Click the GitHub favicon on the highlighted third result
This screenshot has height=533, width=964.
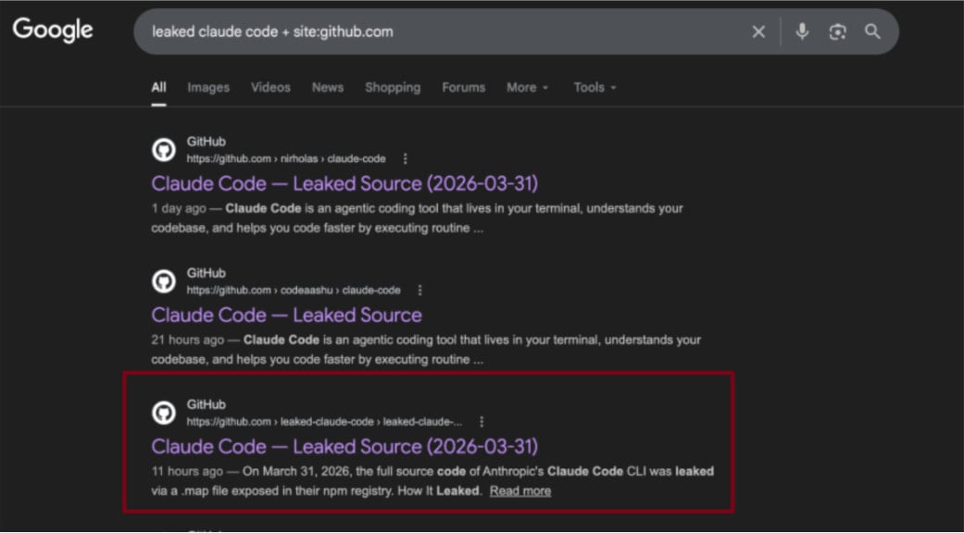(164, 412)
